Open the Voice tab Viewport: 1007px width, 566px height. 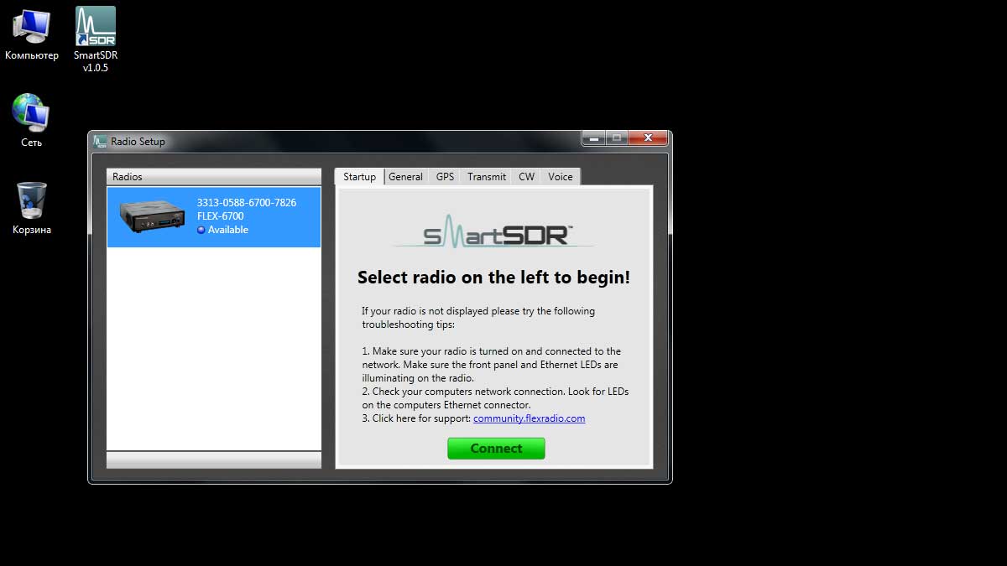561,177
